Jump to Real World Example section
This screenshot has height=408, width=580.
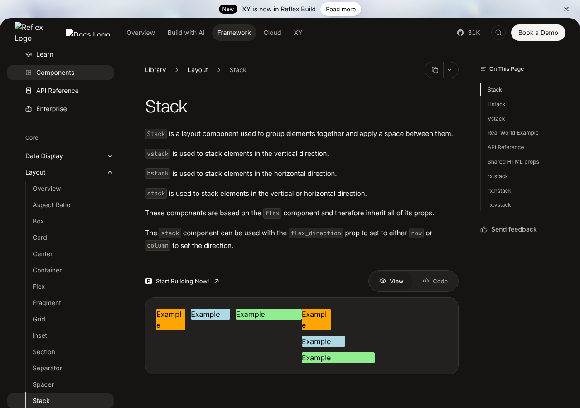click(x=513, y=133)
